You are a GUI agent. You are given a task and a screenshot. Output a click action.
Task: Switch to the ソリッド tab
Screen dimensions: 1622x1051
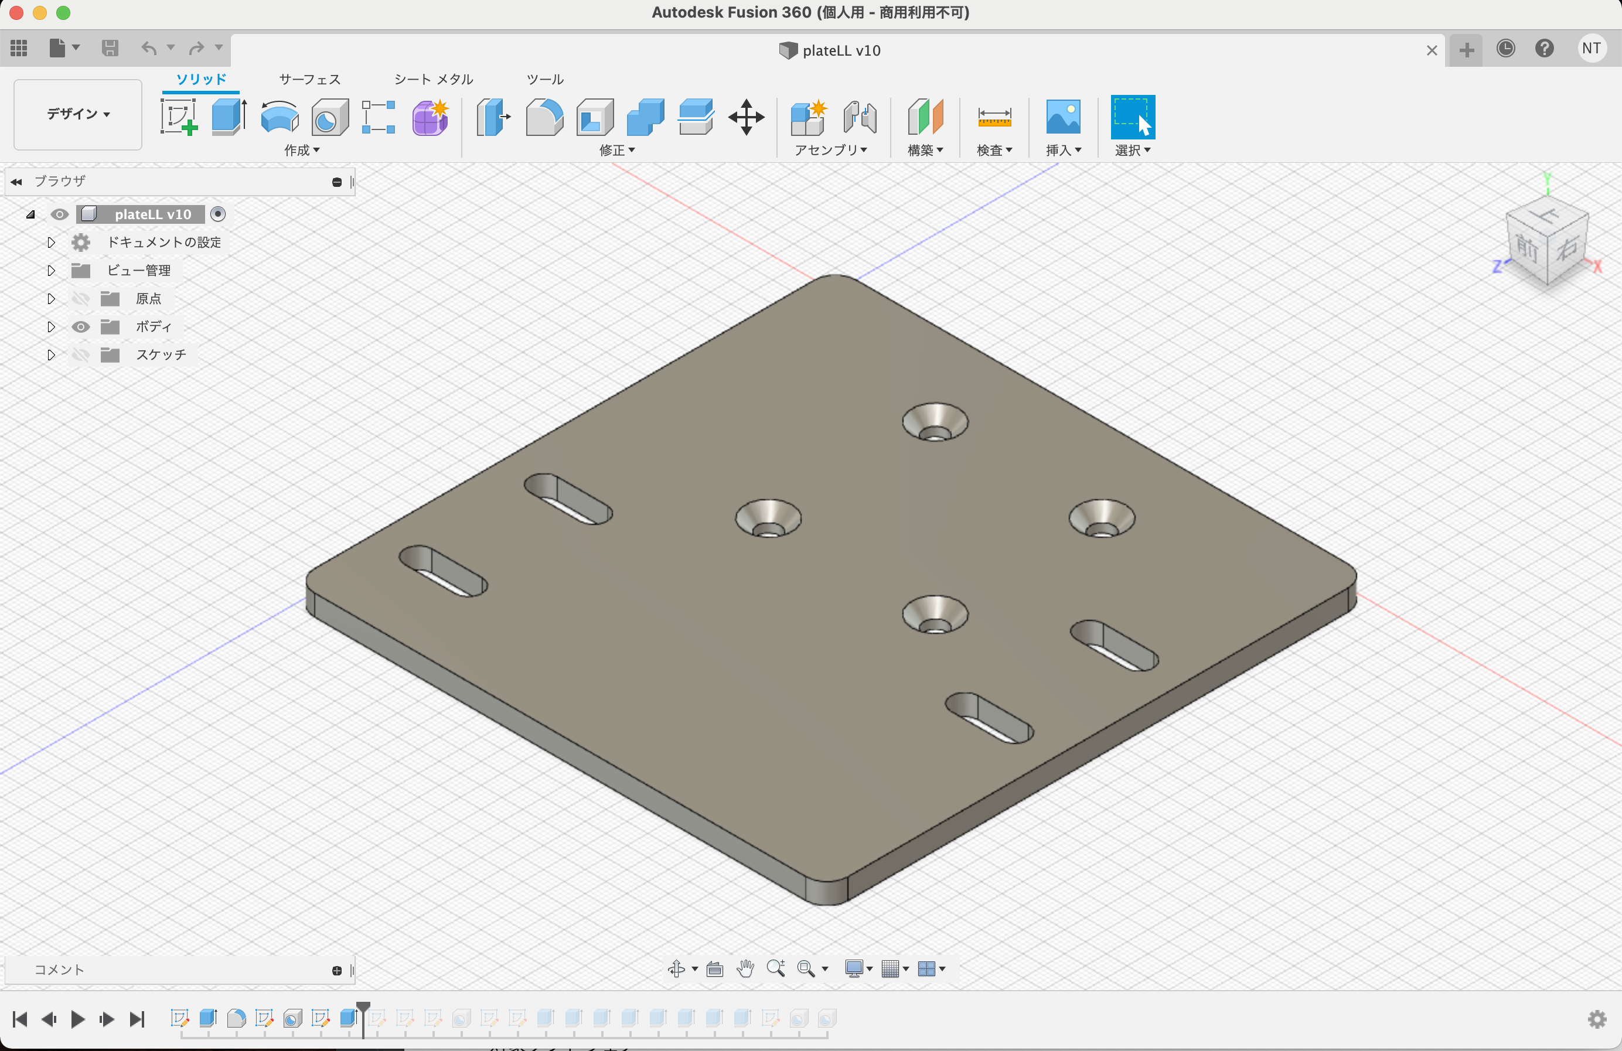click(201, 79)
